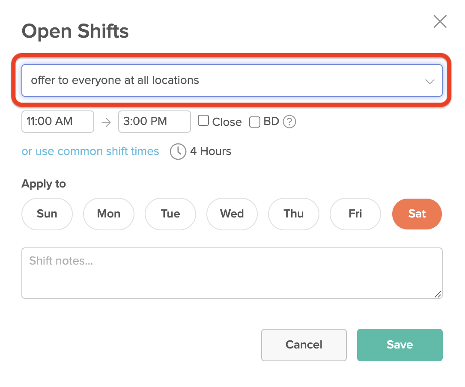This screenshot has width=465, height=387.
Task: Open the offer to everyone dropdown
Action: [x=232, y=80]
